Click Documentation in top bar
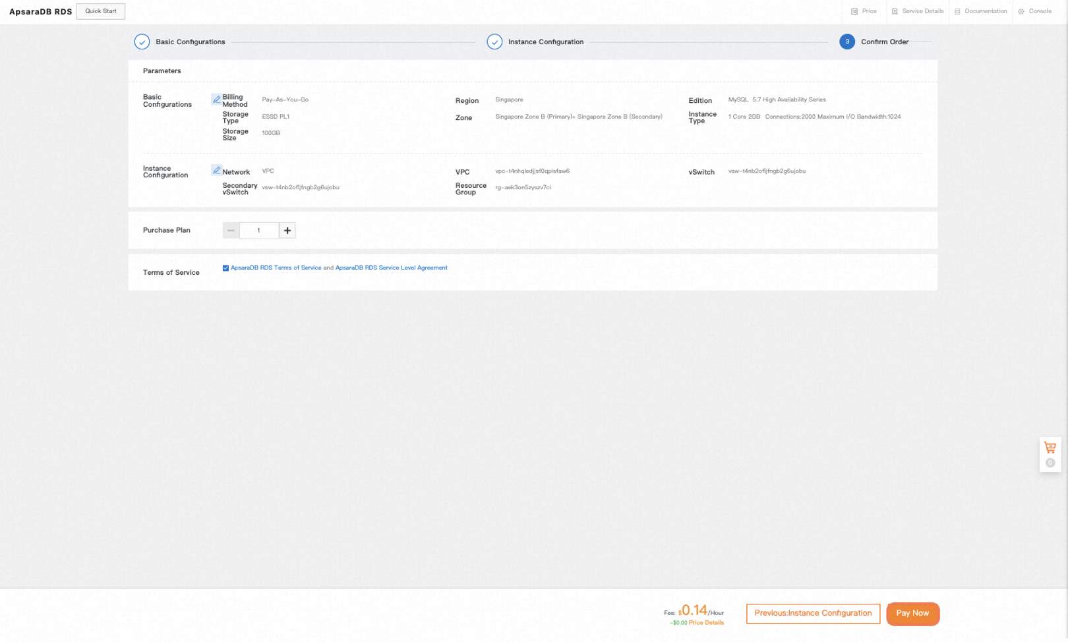 [x=986, y=11]
